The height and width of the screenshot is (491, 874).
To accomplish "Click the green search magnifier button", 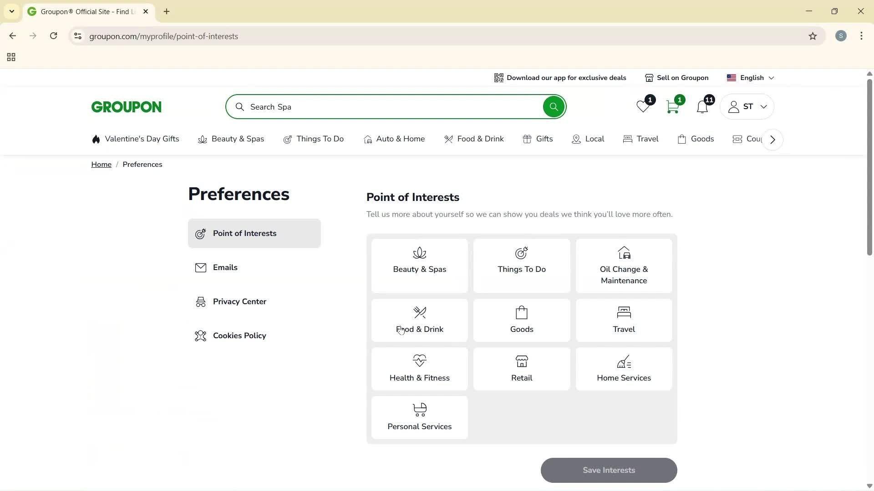I will pos(554,106).
